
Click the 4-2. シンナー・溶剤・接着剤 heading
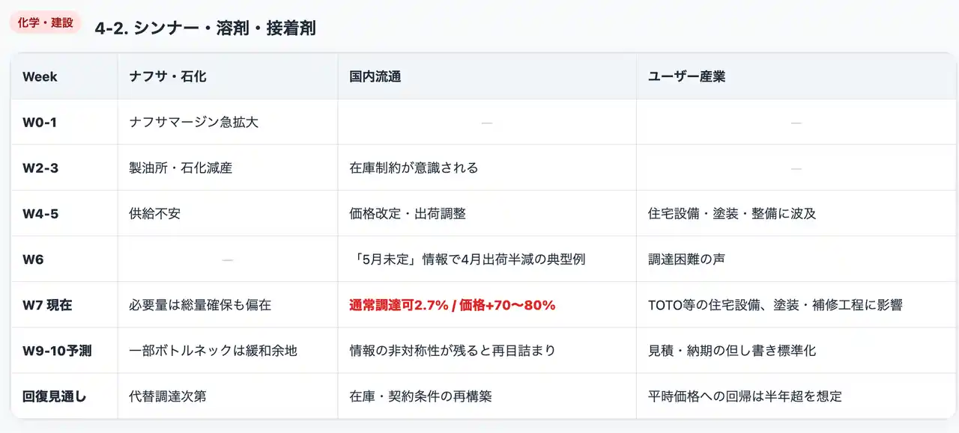[x=205, y=28]
